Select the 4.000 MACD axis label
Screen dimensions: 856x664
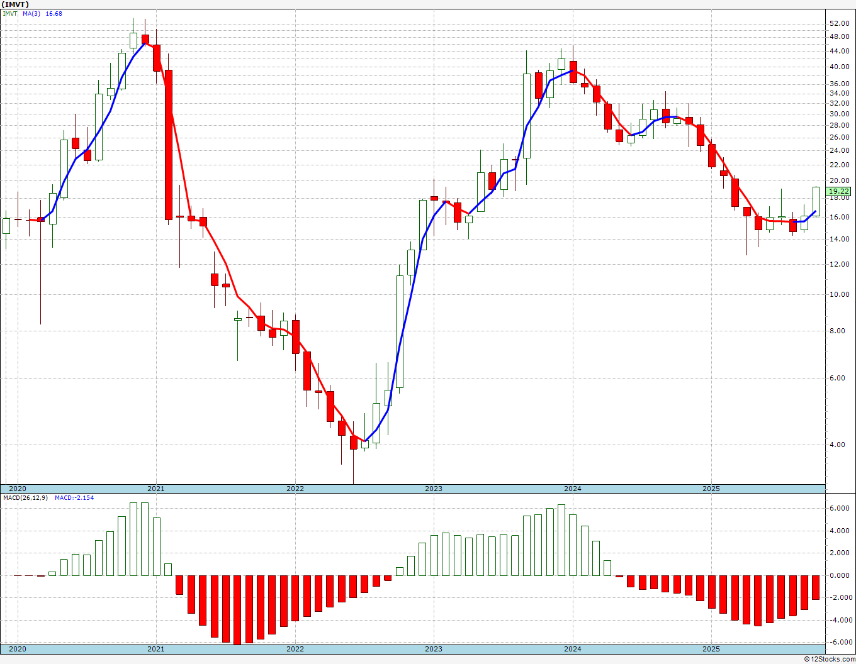click(840, 531)
